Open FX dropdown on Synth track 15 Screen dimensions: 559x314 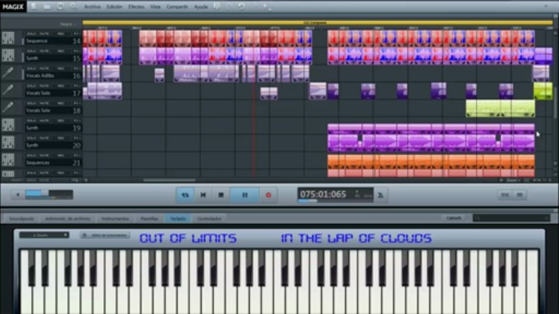[x=77, y=51]
